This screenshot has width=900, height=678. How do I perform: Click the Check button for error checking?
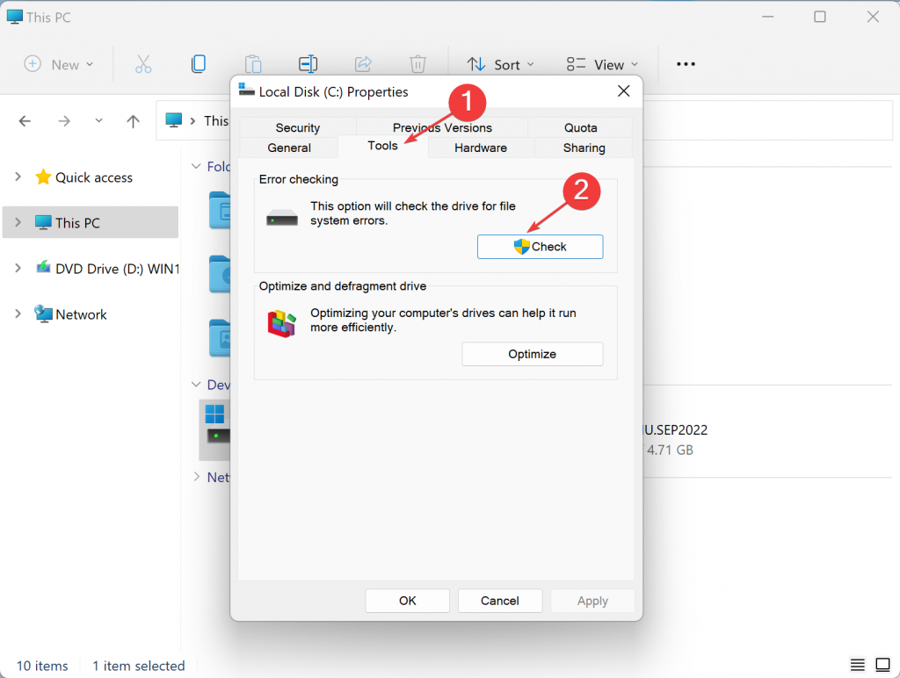tap(541, 247)
